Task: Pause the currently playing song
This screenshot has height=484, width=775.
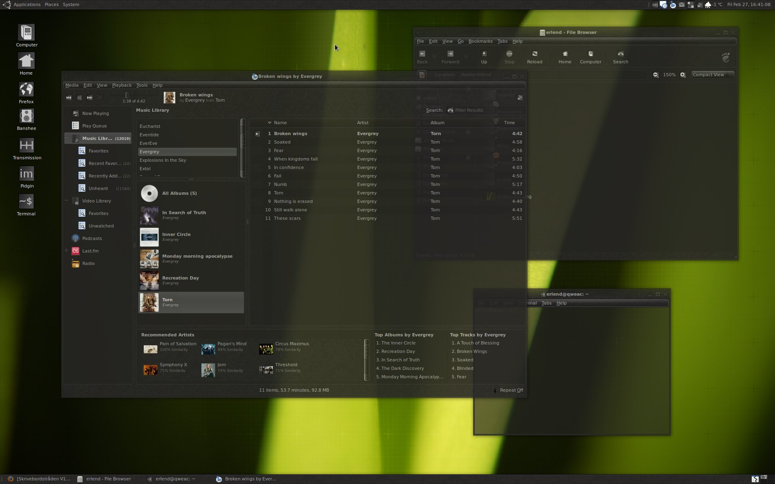Action: [x=79, y=98]
